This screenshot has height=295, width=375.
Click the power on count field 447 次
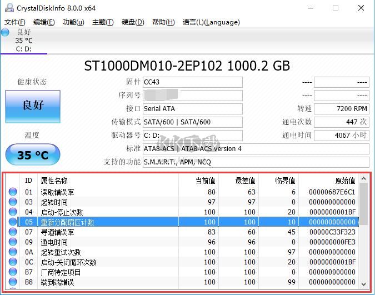(342, 122)
